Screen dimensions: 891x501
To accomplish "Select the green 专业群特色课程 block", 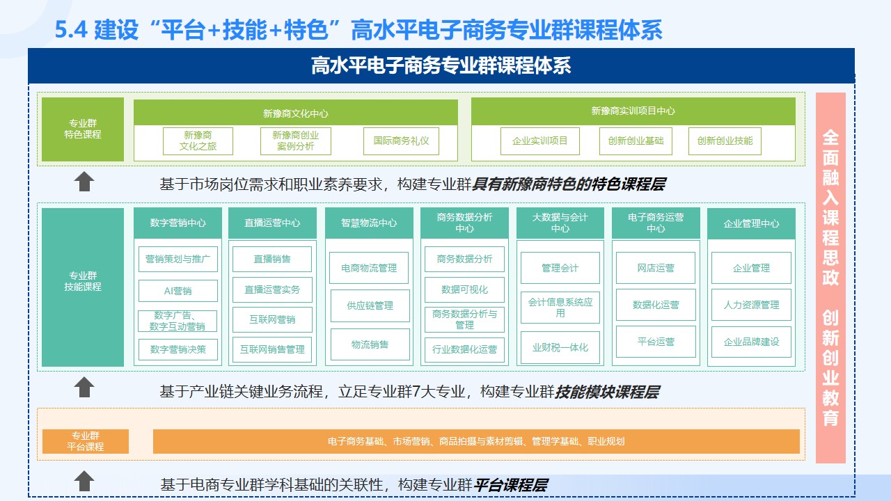I will [x=83, y=129].
